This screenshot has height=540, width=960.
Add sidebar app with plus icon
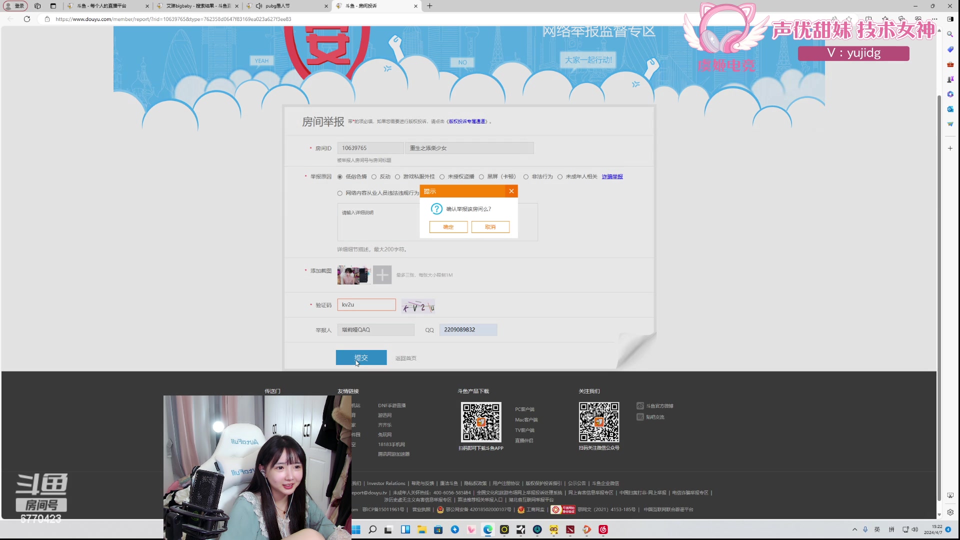950,148
